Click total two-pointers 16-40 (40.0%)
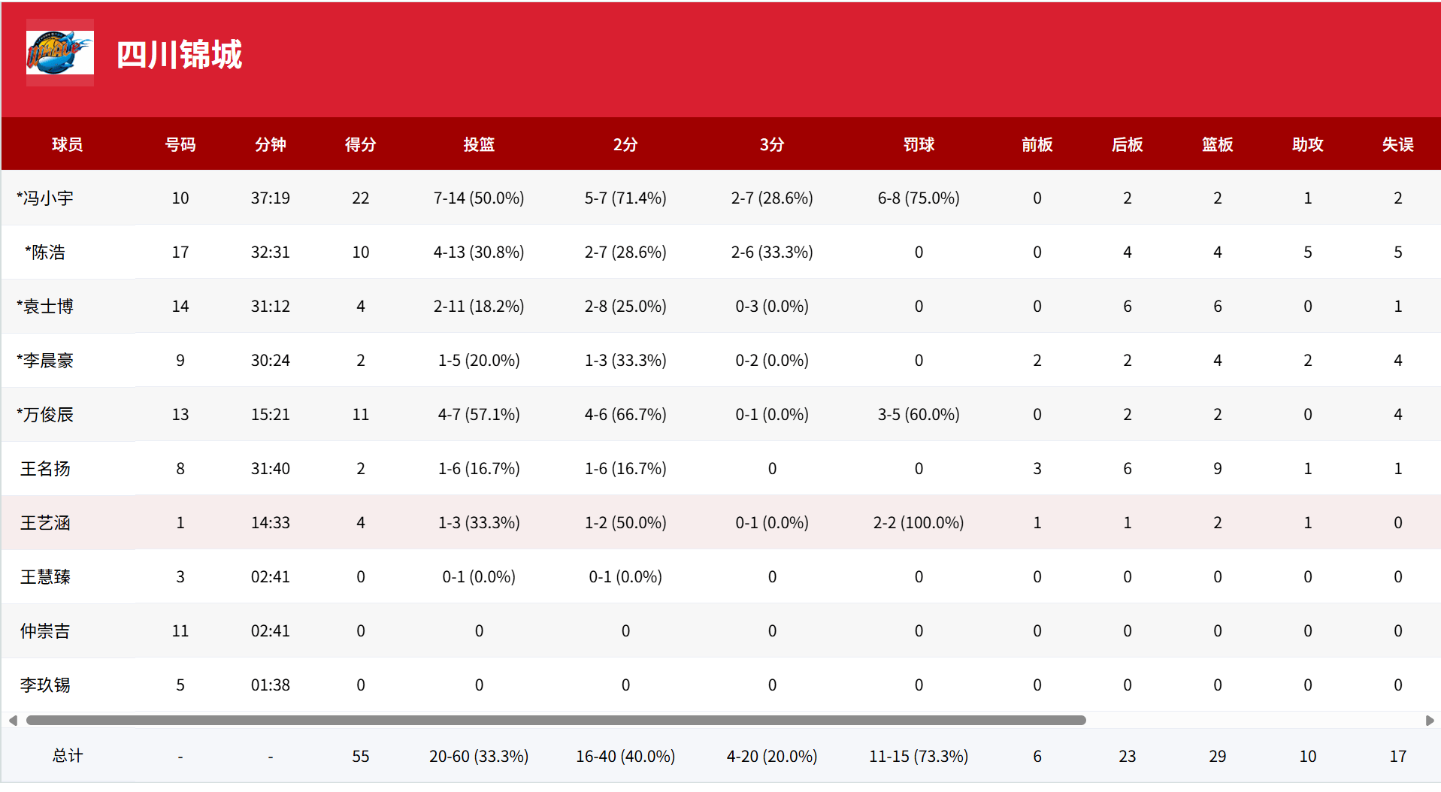This screenshot has width=1441, height=792. (625, 757)
